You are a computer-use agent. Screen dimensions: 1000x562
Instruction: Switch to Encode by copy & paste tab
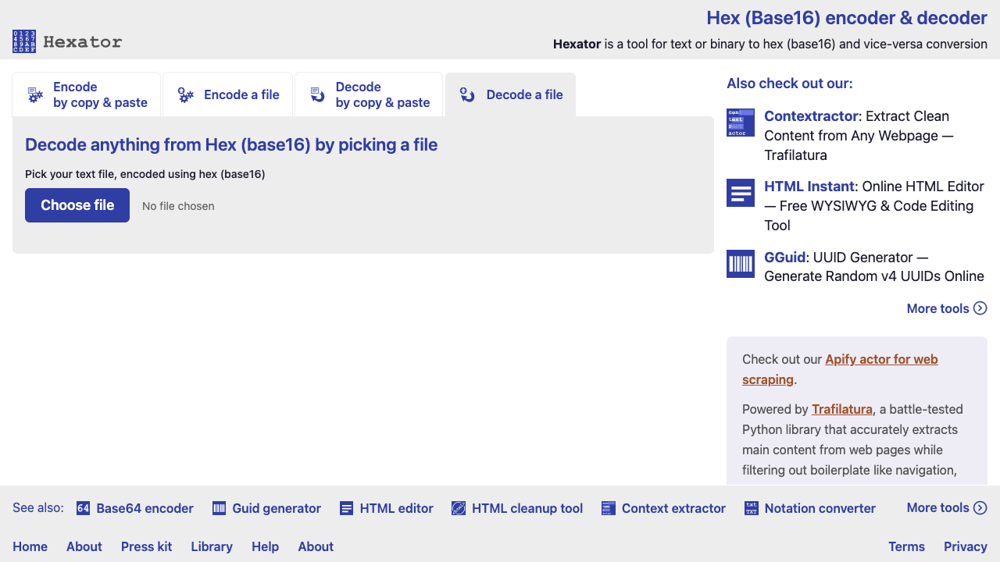(x=87, y=94)
